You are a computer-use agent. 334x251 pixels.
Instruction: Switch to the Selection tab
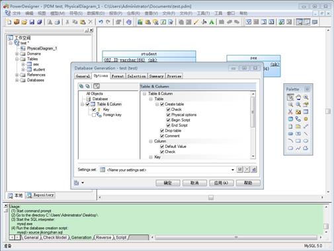click(136, 76)
